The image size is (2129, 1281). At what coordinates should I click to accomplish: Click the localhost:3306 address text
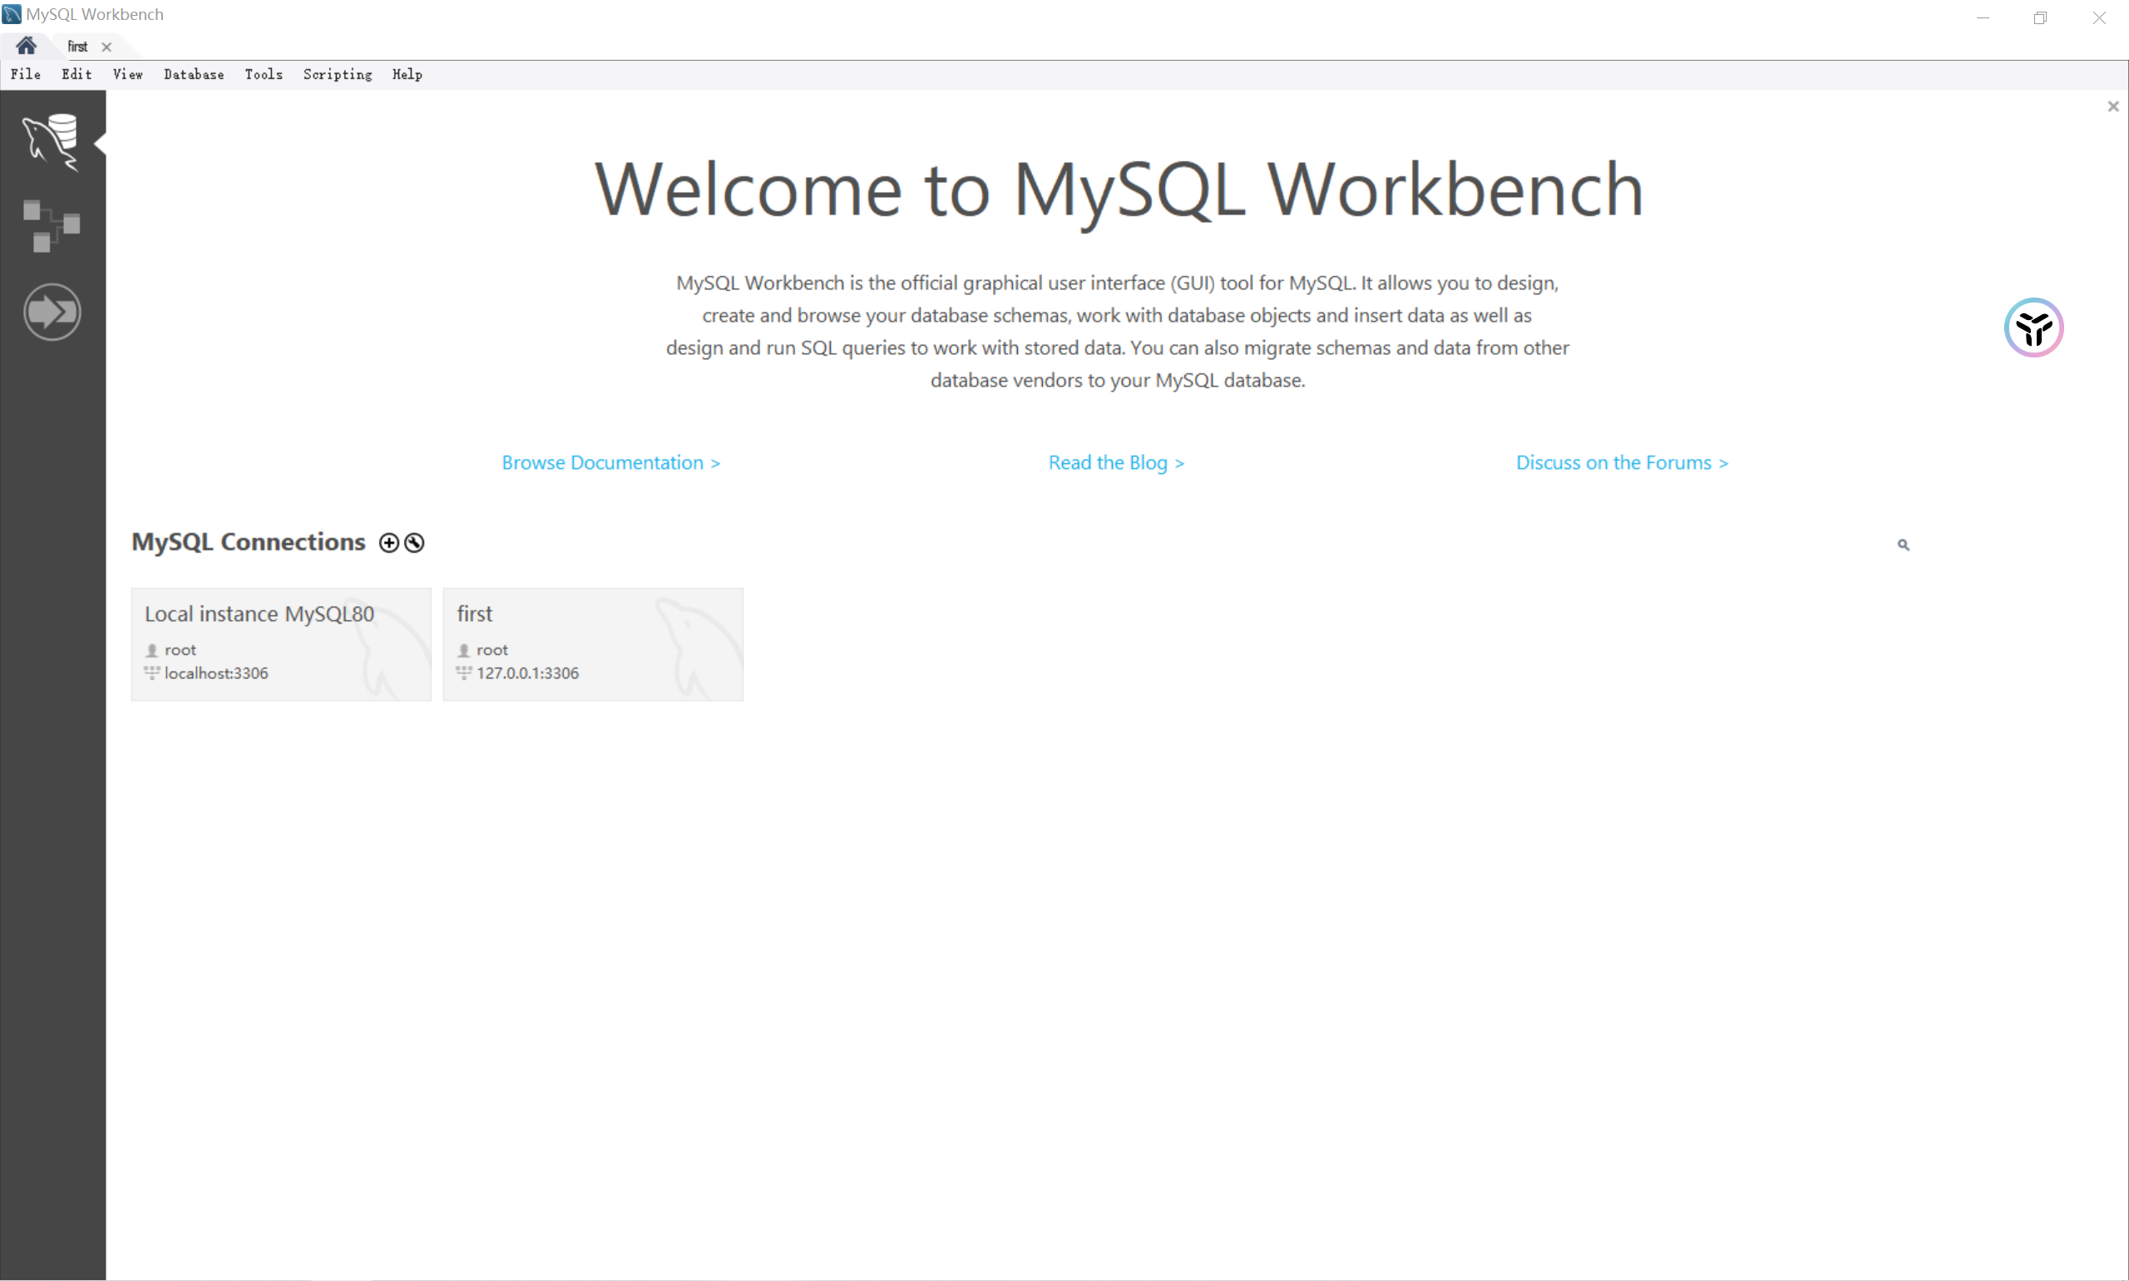(217, 673)
